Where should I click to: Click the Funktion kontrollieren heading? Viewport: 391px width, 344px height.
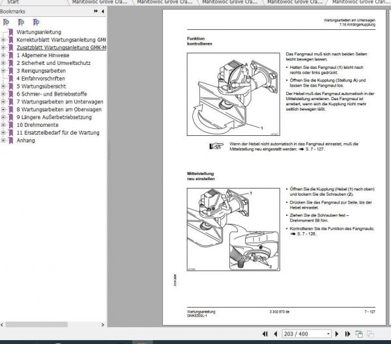(199, 41)
